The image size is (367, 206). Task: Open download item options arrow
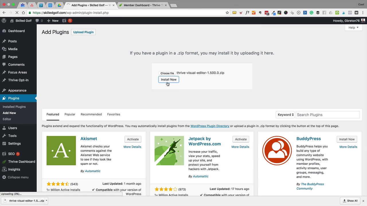click(46, 201)
